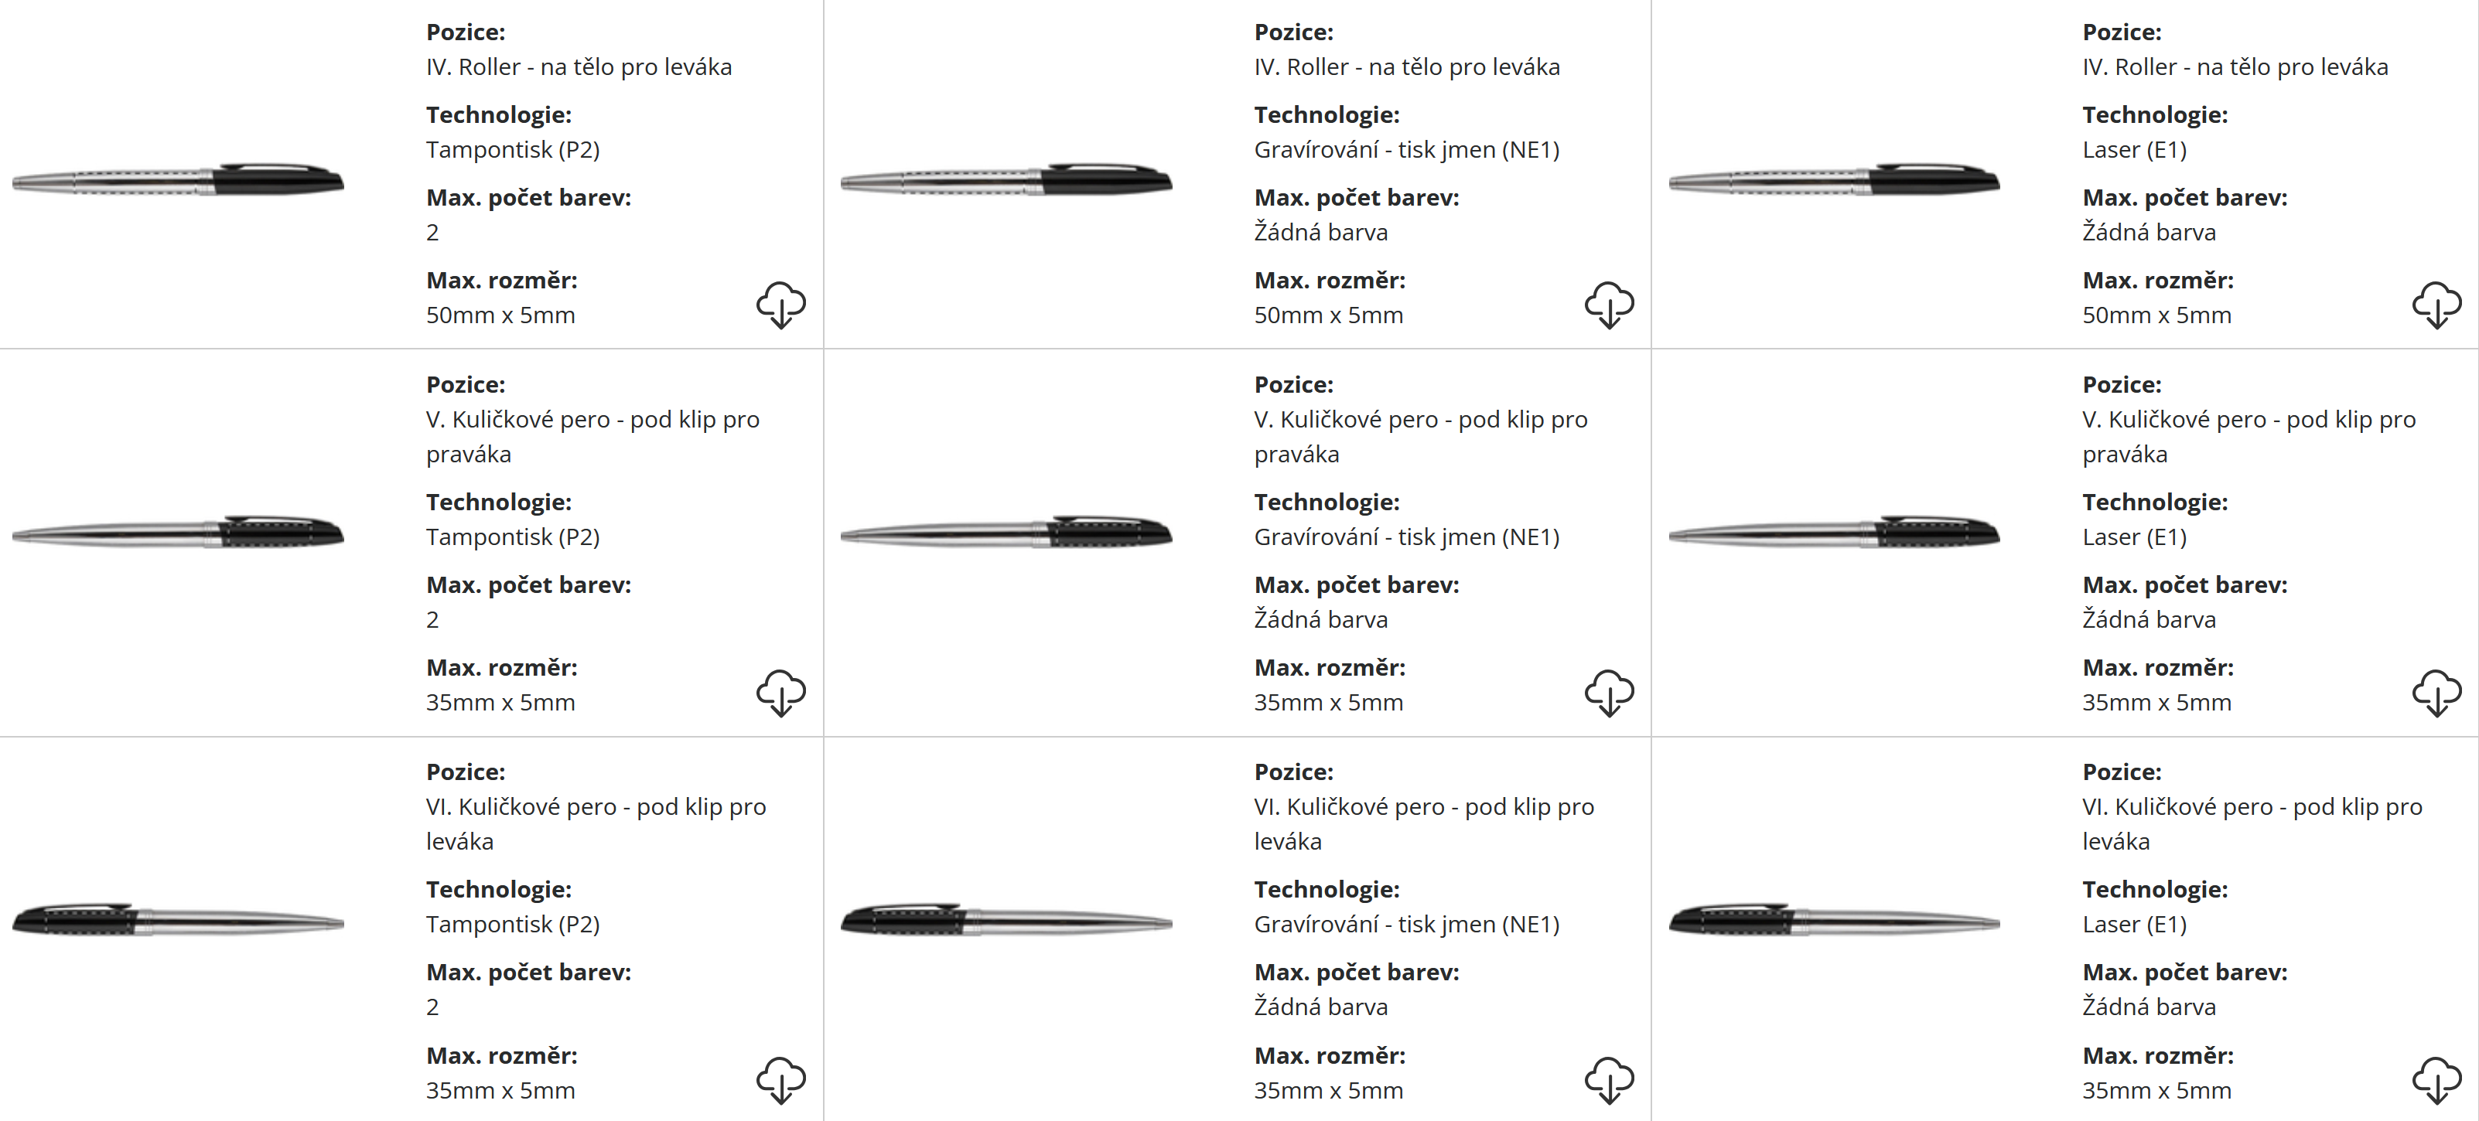2479x1121 pixels.
Task: Download the IV. Roller Tampontisk (P2) template
Action: pyautogui.click(x=780, y=305)
